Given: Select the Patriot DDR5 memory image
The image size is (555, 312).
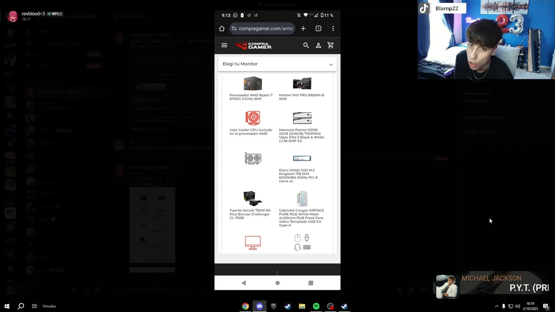Looking at the screenshot, I should point(302,118).
